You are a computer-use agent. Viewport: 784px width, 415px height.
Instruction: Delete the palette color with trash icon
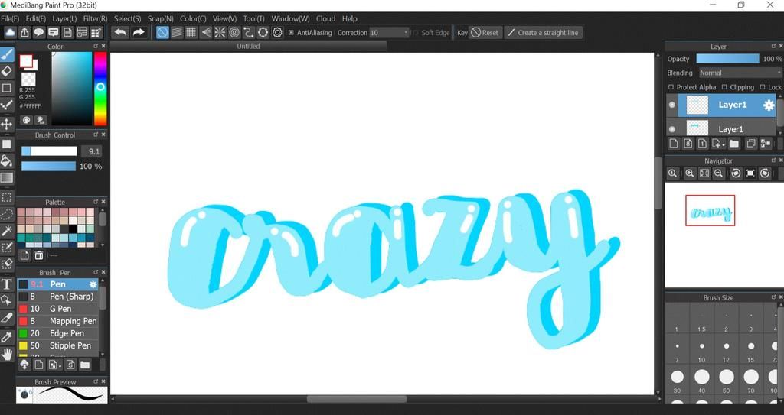[39, 256]
